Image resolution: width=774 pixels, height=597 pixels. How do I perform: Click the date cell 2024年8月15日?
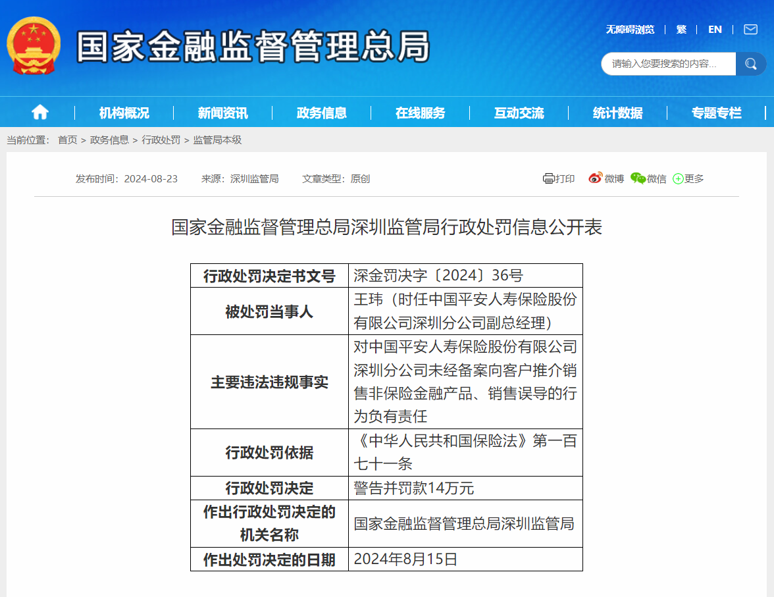[465, 559]
